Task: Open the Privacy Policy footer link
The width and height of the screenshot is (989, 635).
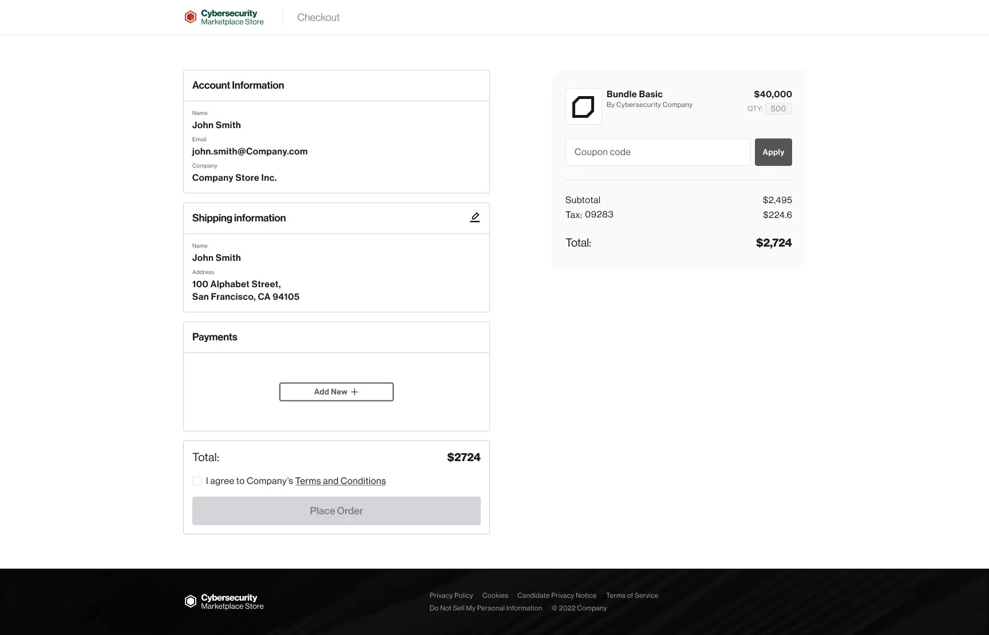Action: pyautogui.click(x=452, y=596)
